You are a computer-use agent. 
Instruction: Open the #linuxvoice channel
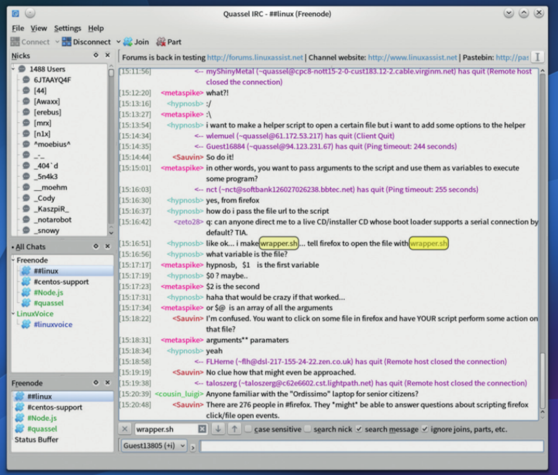click(53, 324)
